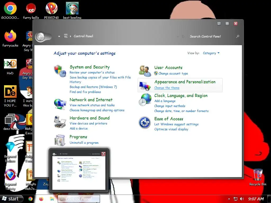Show hidden system tray icons arrow

tap(229, 199)
